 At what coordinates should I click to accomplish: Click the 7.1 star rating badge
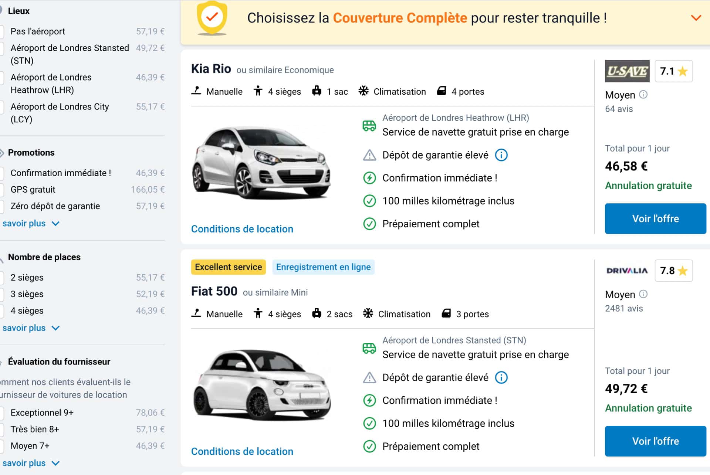tap(673, 71)
